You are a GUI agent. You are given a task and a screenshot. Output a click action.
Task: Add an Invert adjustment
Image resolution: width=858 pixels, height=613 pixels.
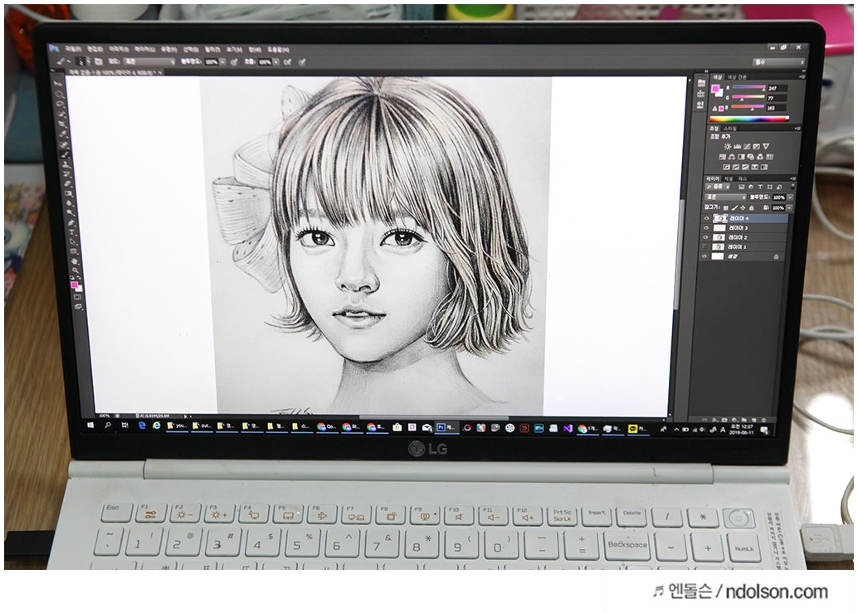click(727, 167)
